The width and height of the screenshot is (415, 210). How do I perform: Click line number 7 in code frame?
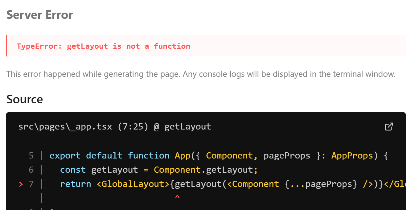(x=31, y=184)
